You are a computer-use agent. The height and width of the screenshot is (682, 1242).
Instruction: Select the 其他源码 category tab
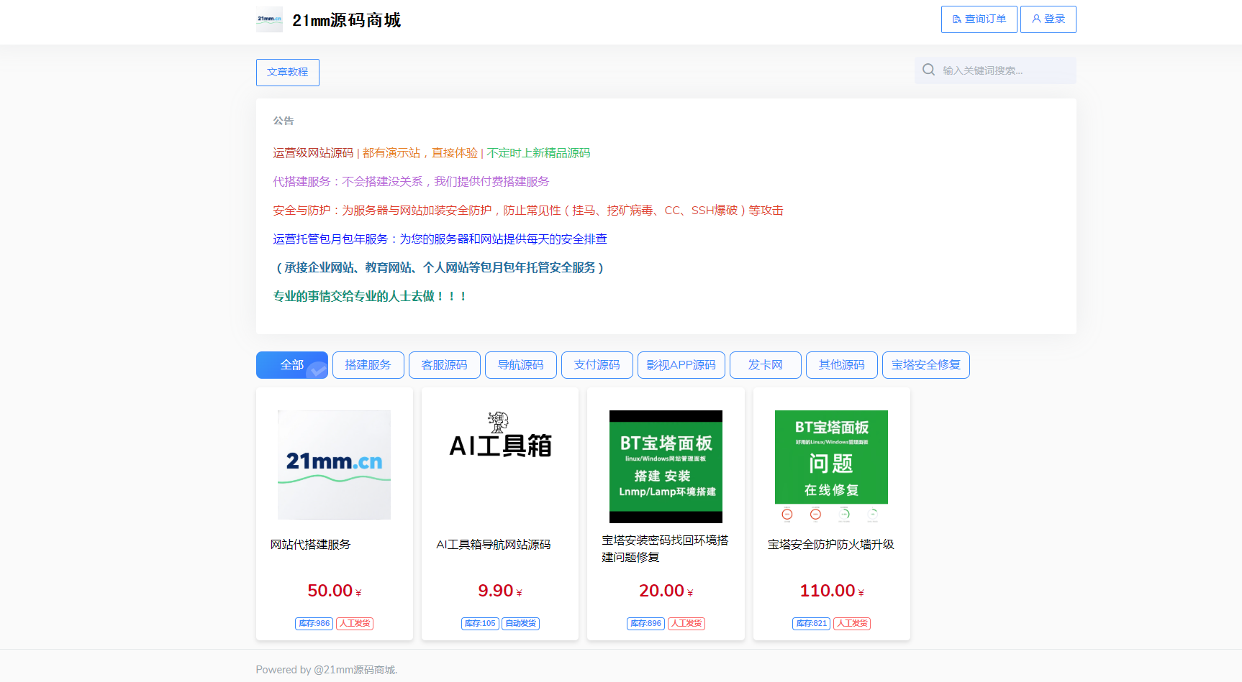tap(842, 365)
